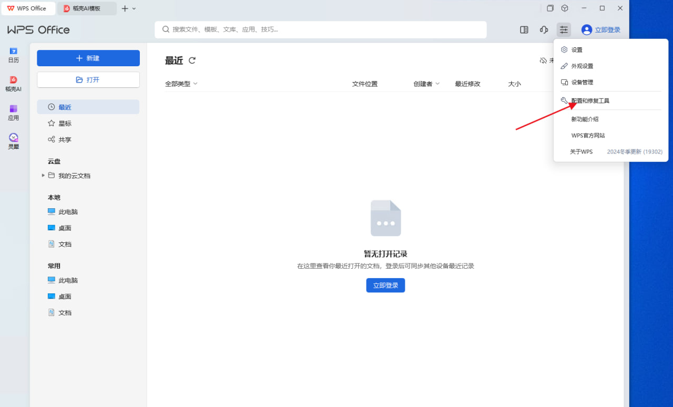
Task: Click the 文件位置 column header
Action: (x=365, y=84)
